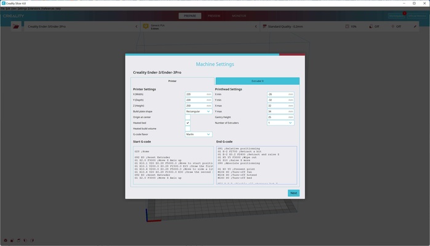Click the pencil edit icon in print settings

[415, 26]
